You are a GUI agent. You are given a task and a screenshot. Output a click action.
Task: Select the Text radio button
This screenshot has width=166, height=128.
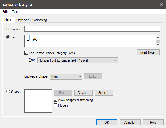[8, 37]
